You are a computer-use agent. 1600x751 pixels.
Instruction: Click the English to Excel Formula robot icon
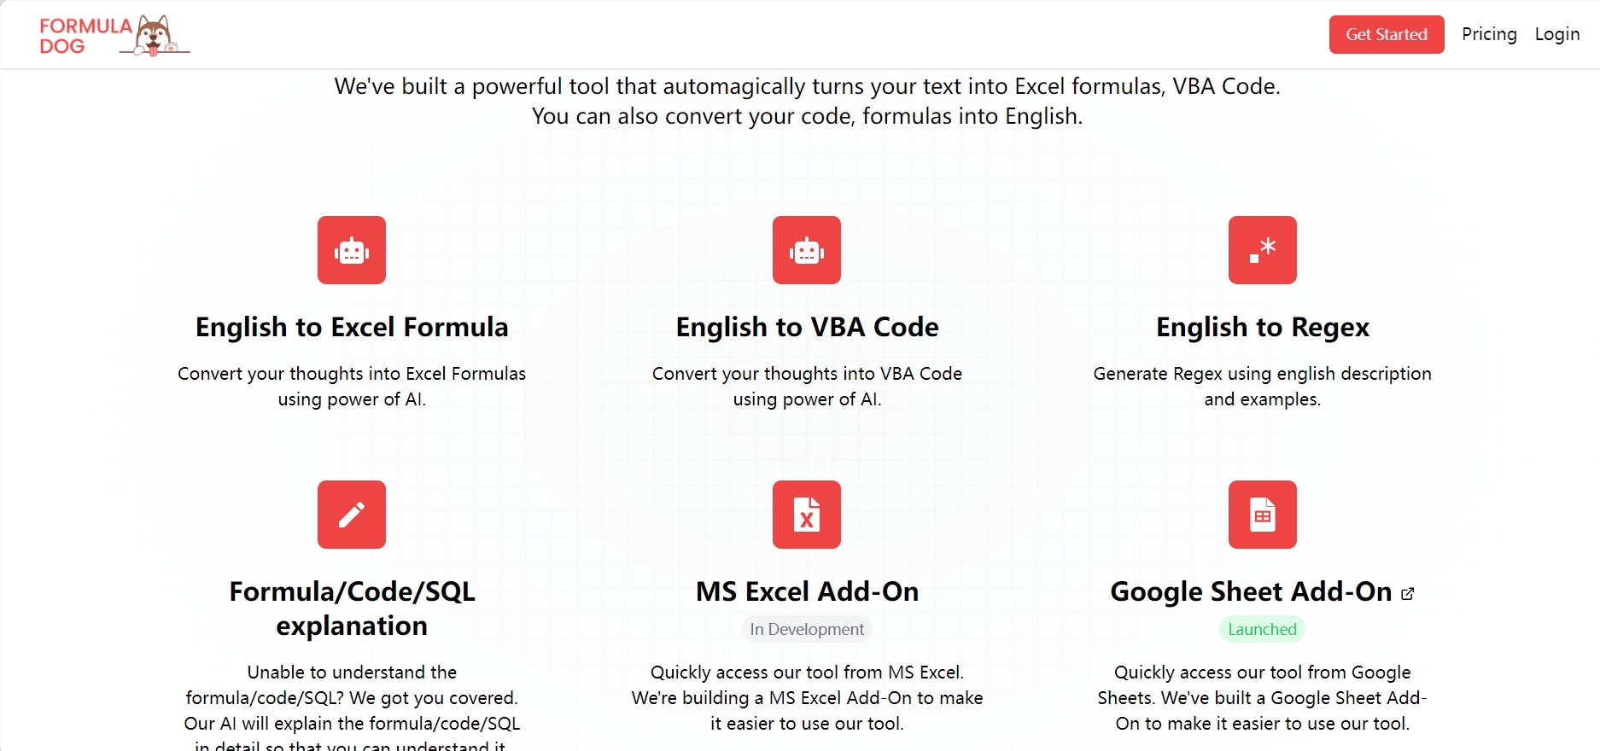[x=352, y=250]
